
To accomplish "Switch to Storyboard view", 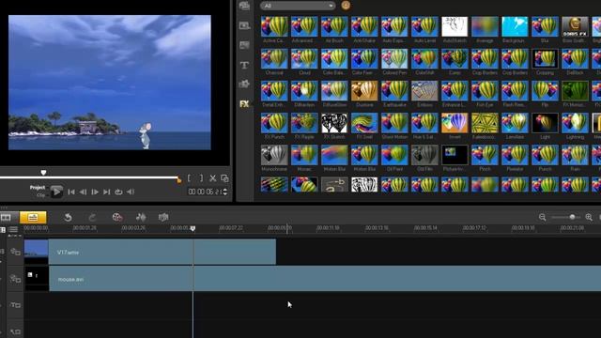I will tap(6, 217).
